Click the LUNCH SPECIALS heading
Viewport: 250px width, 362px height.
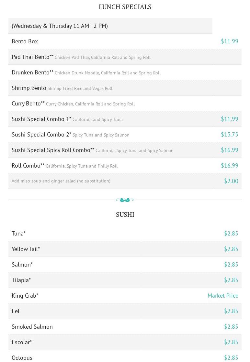tap(125, 7)
